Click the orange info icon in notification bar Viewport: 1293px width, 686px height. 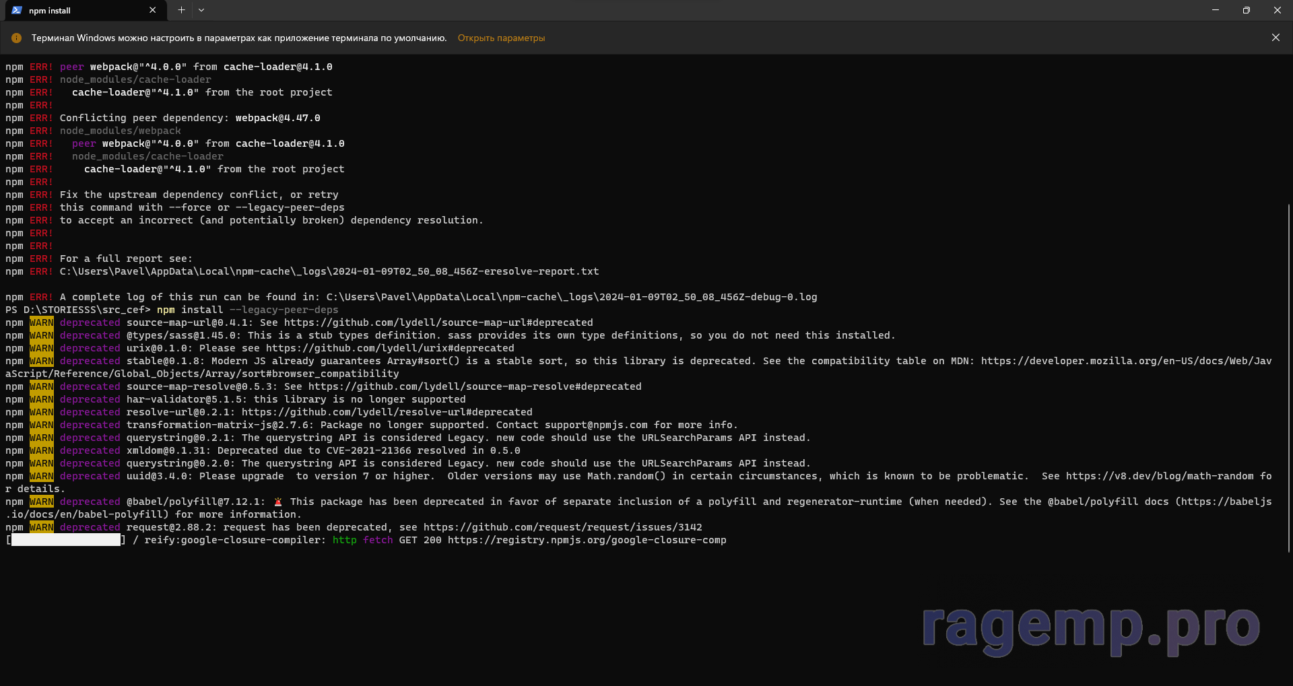[x=17, y=38]
